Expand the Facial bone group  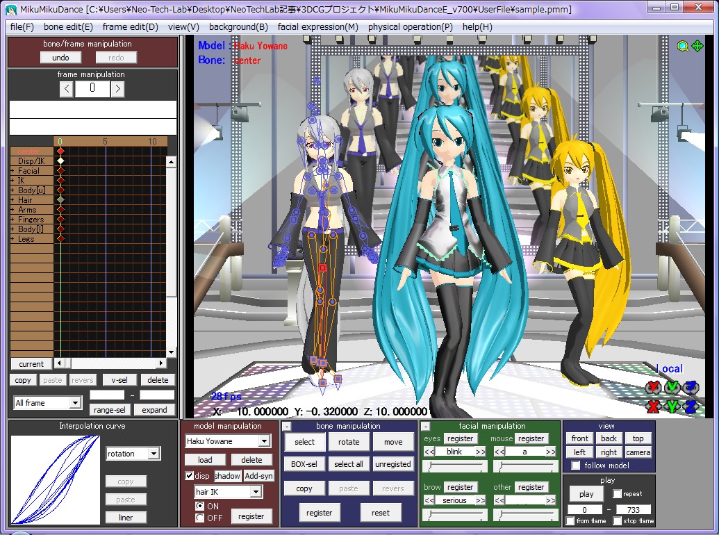[x=13, y=171]
